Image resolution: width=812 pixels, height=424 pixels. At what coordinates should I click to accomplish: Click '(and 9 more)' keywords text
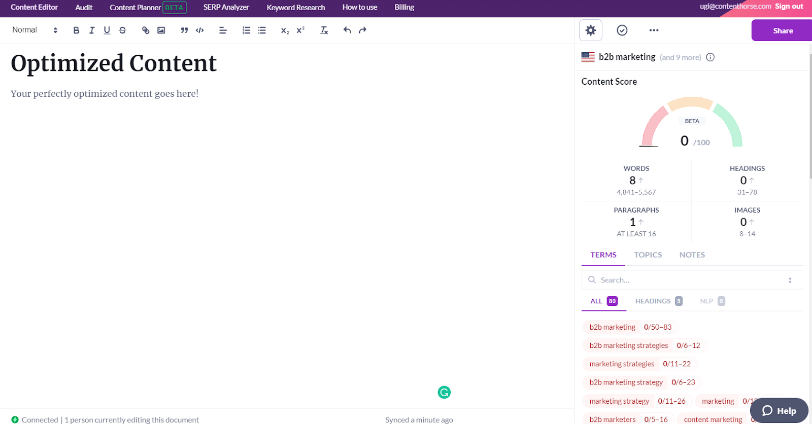click(680, 57)
